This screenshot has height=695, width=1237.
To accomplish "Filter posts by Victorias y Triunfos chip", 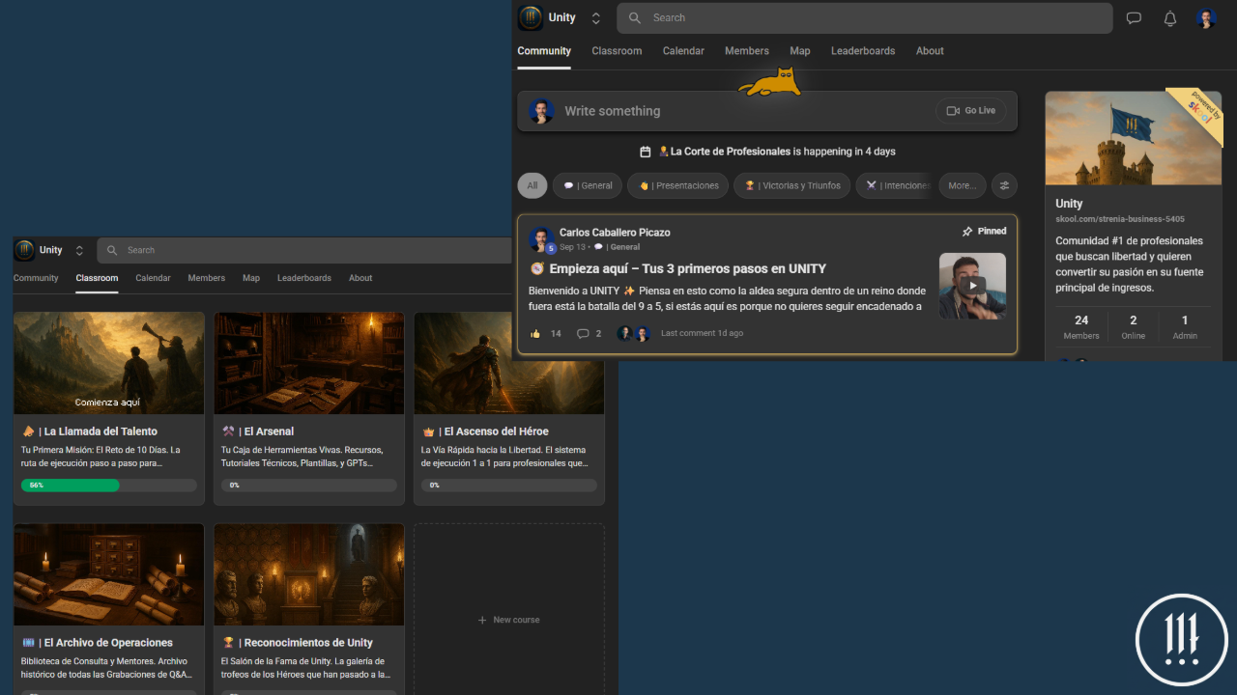I will pyautogui.click(x=791, y=185).
